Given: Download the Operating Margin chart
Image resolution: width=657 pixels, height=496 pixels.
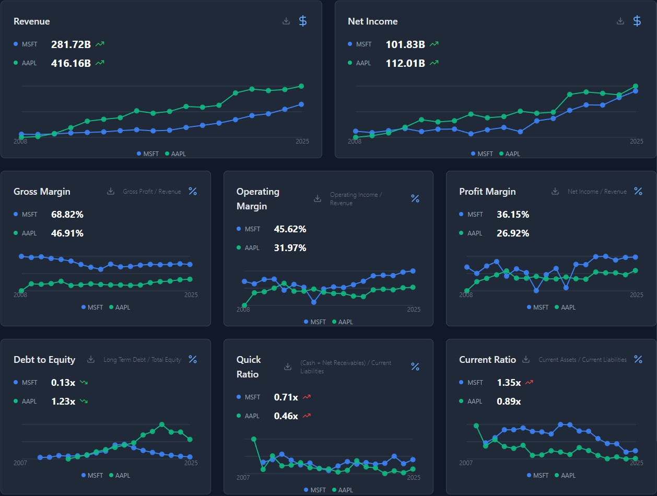Looking at the screenshot, I should click(x=318, y=198).
